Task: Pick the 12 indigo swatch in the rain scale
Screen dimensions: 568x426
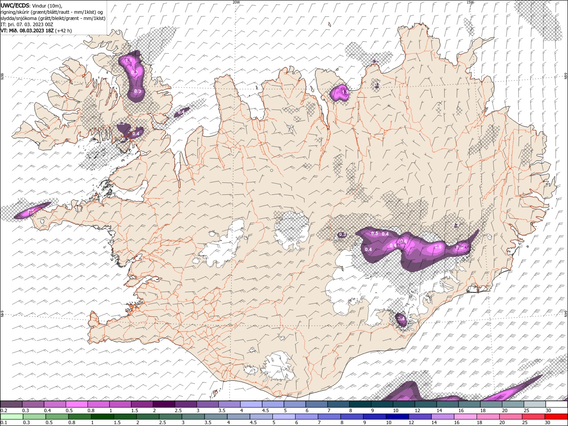Action: (x=420, y=417)
